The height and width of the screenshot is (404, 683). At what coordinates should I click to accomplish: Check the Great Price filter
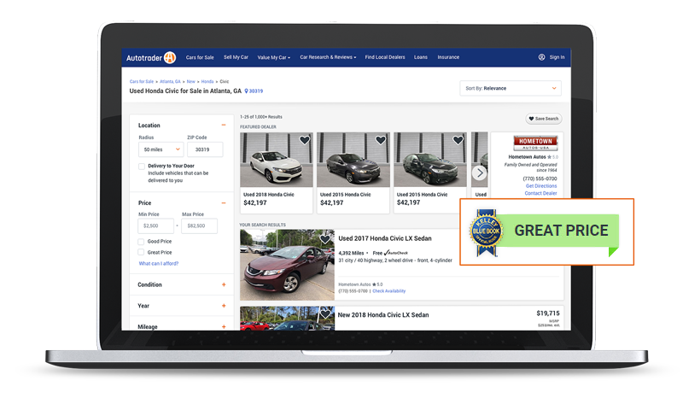pyautogui.click(x=141, y=252)
